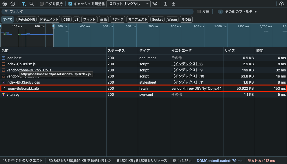Open the network search magnifier
Viewport: 287px width, 164px height.
tap(31, 4)
